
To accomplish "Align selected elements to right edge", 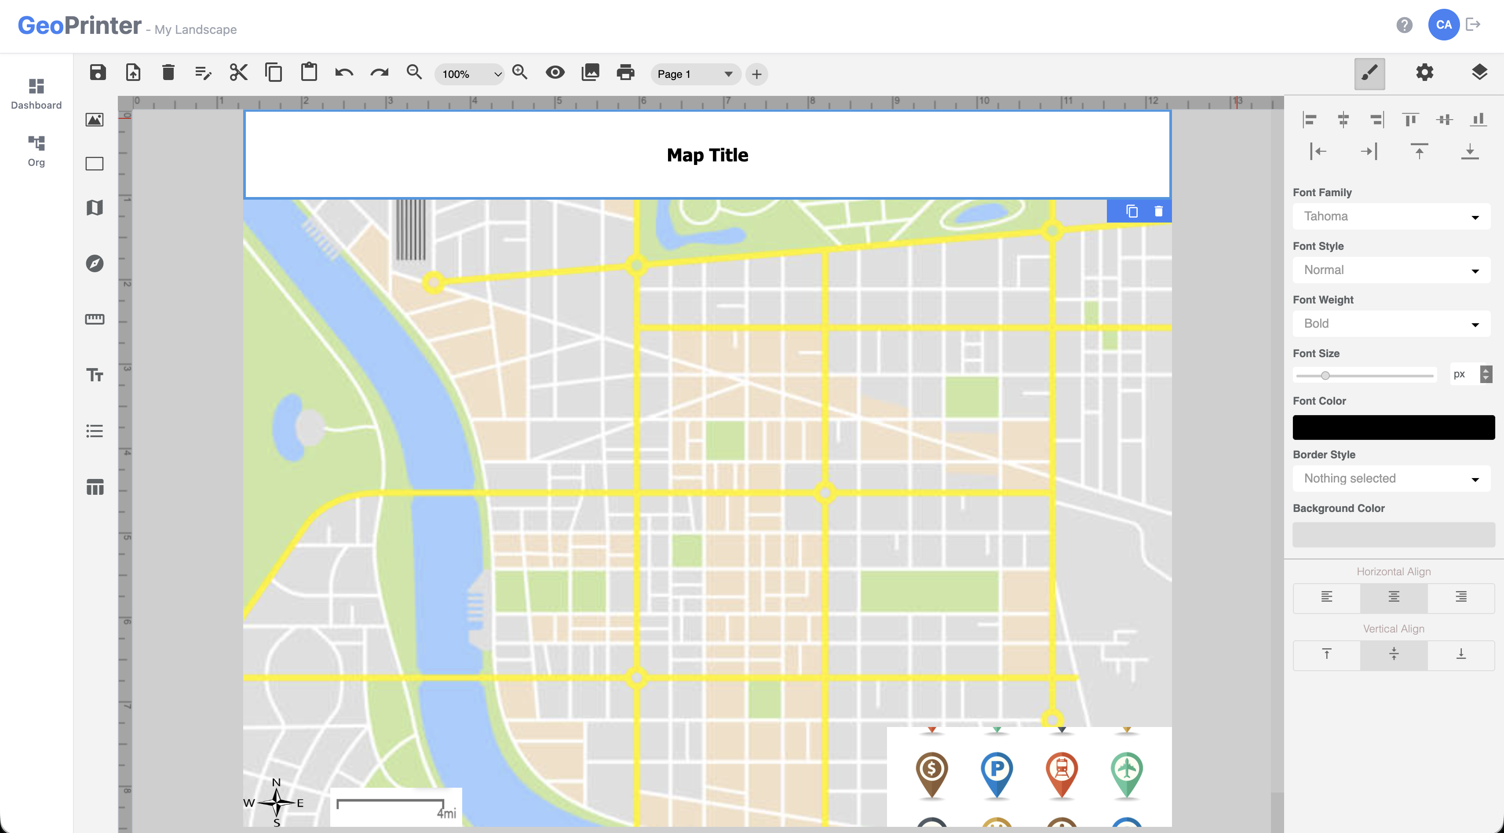I will (x=1377, y=120).
